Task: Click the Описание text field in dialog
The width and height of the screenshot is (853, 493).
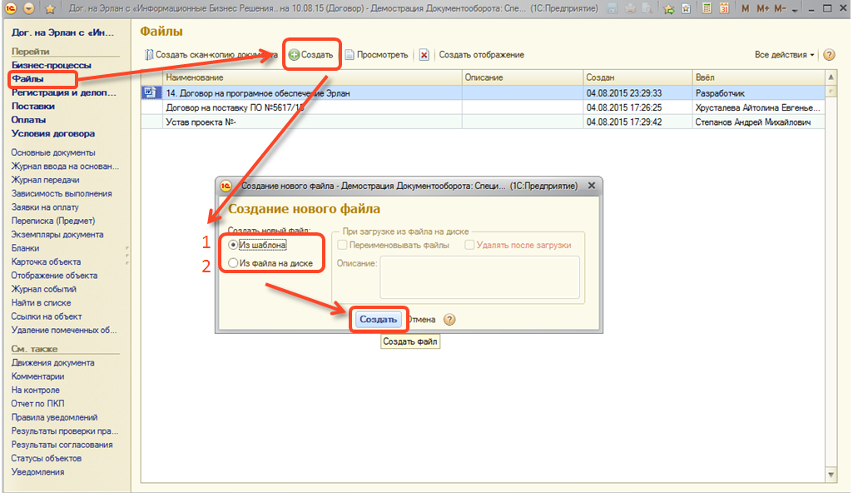Action: 479,276
